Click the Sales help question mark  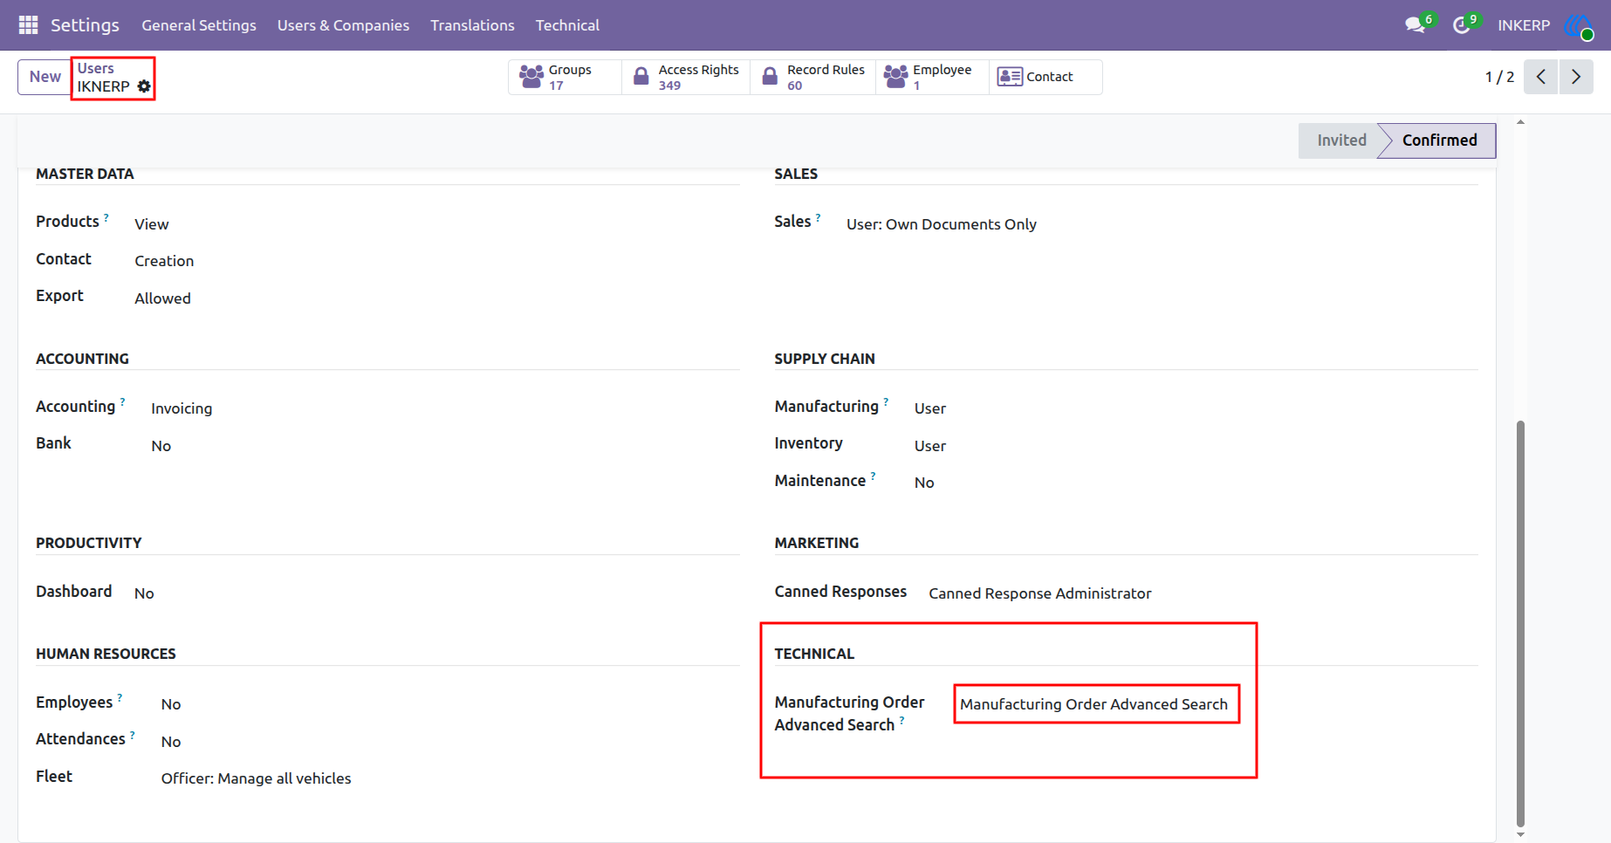(x=818, y=217)
